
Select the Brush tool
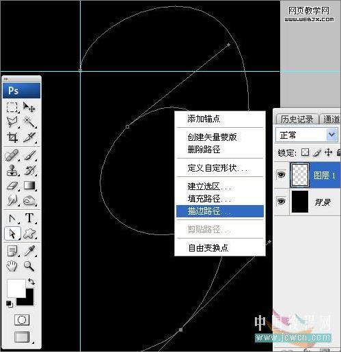29,155
